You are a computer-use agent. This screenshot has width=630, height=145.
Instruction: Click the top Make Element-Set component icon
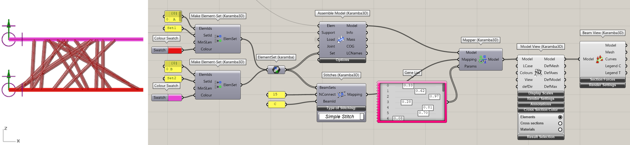tap(218, 39)
